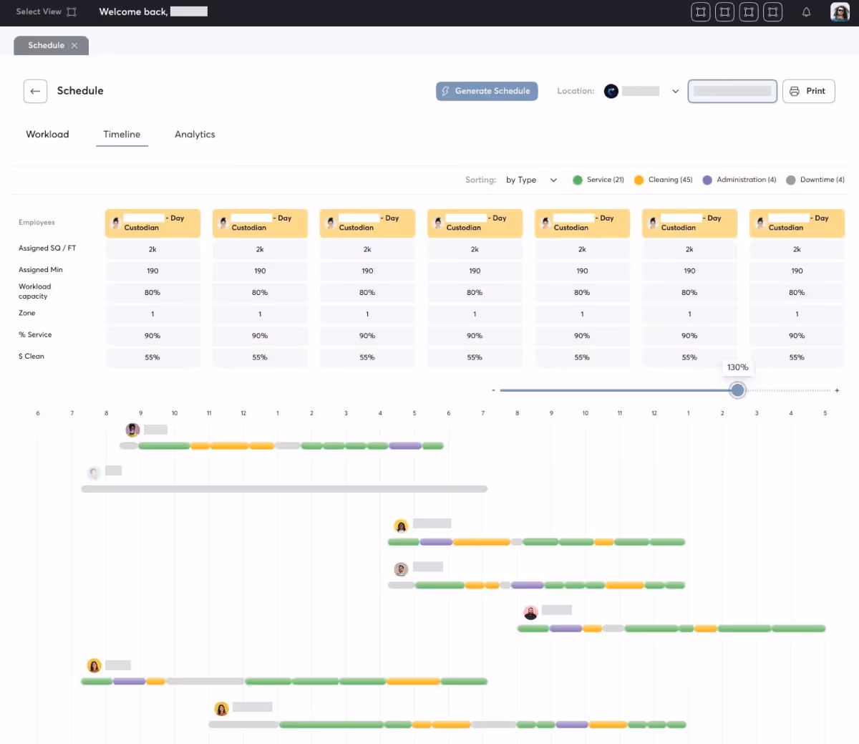Click the zoom slider minus icon

(x=493, y=390)
